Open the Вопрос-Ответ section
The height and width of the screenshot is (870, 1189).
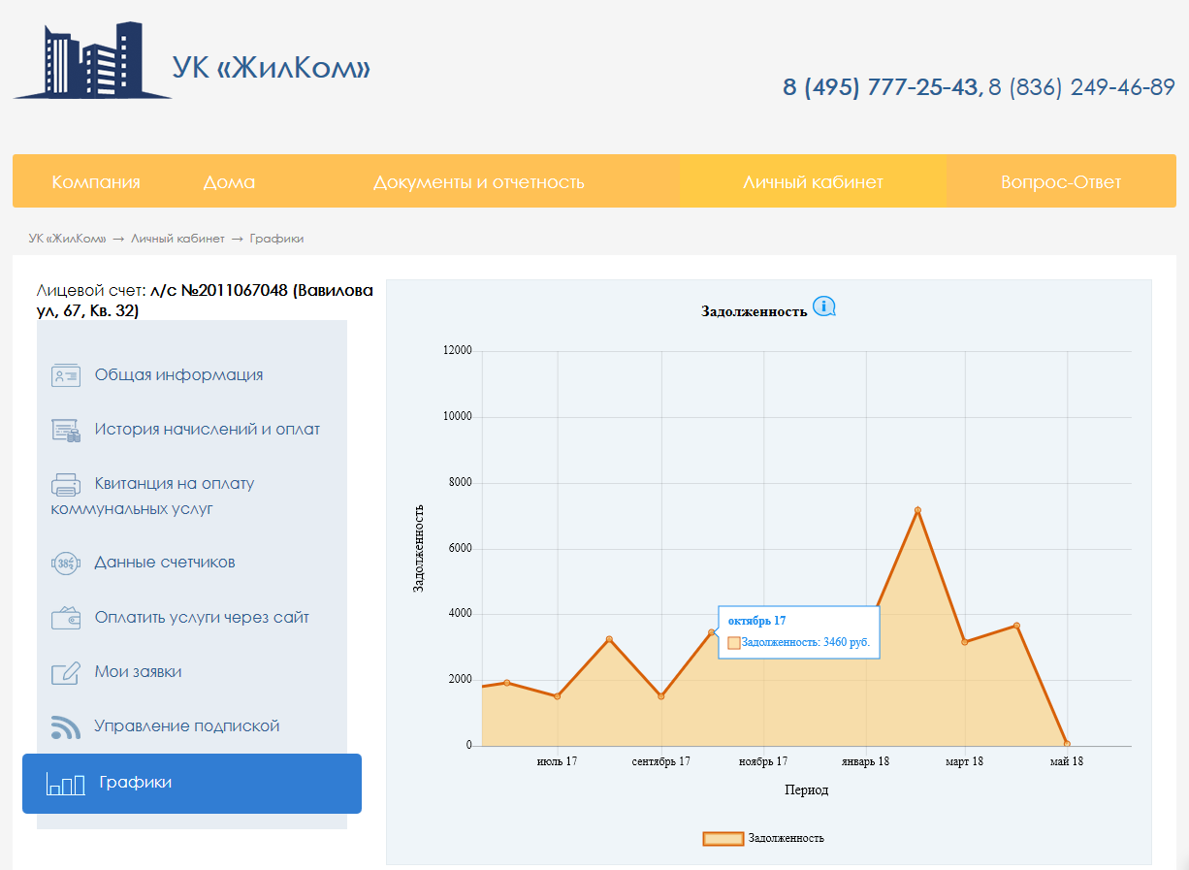[x=1061, y=182]
